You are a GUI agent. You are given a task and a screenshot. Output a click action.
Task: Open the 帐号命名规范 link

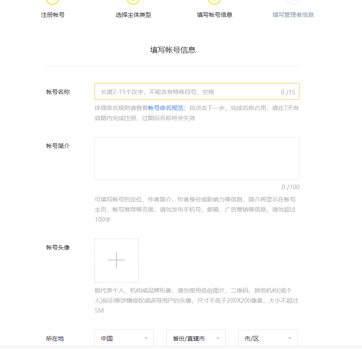(166, 108)
